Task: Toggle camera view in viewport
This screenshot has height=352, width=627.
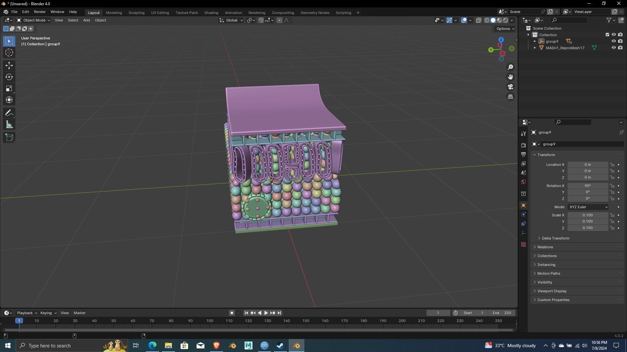Action: coord(510,87)
